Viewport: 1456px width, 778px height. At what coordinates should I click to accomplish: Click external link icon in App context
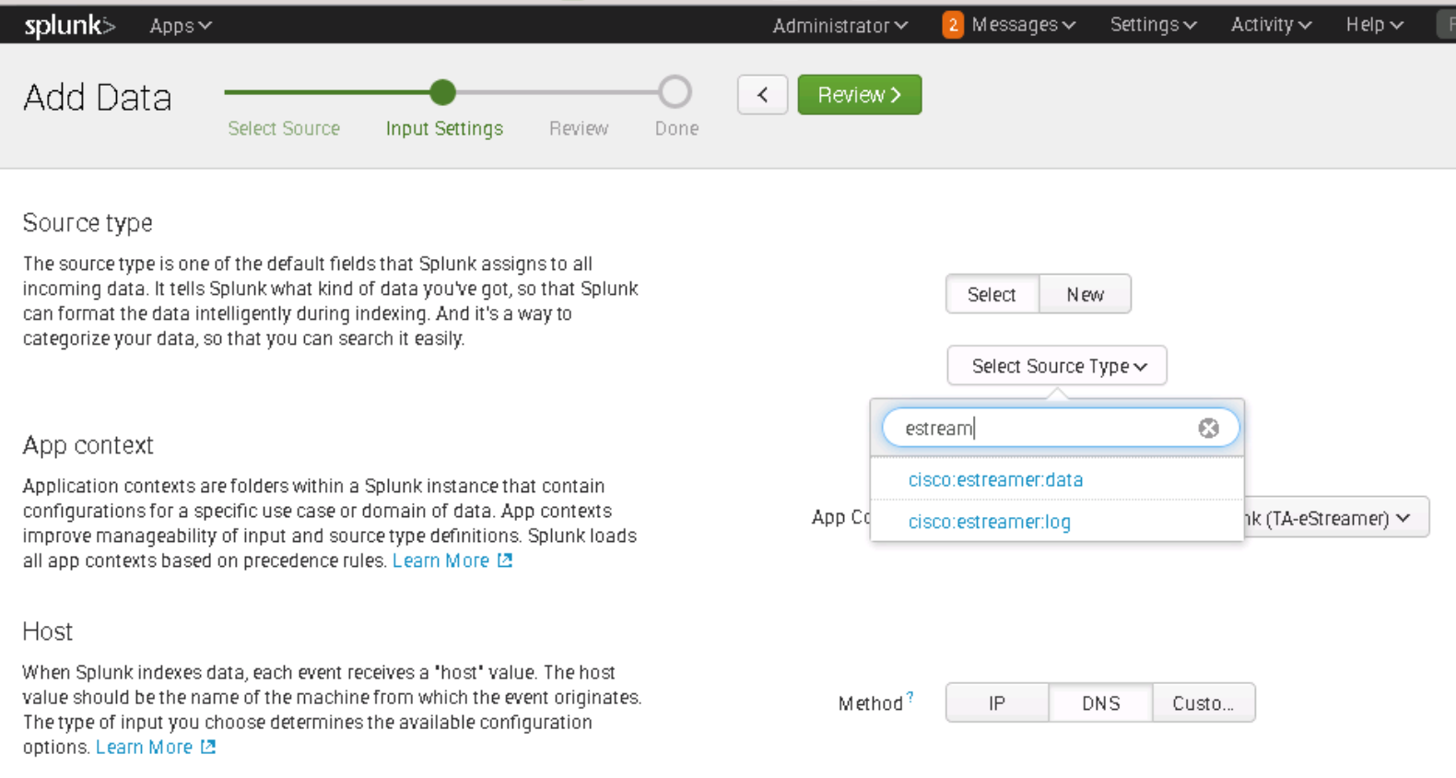[505, 560]
